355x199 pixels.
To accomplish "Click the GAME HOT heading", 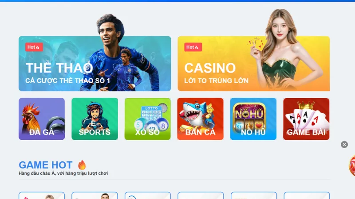I will [46, 165].
